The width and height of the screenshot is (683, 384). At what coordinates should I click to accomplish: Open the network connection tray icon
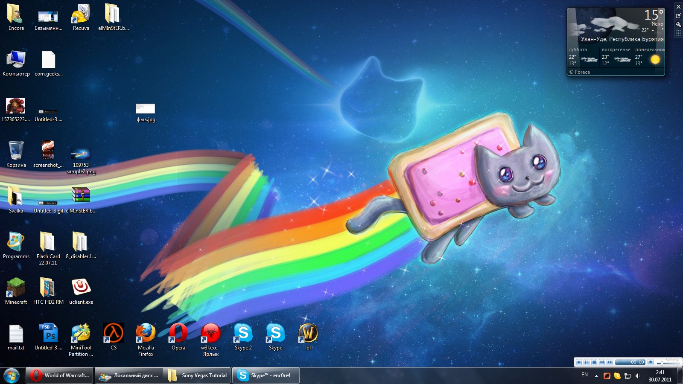pyautogui.click(x=628, y=376)
